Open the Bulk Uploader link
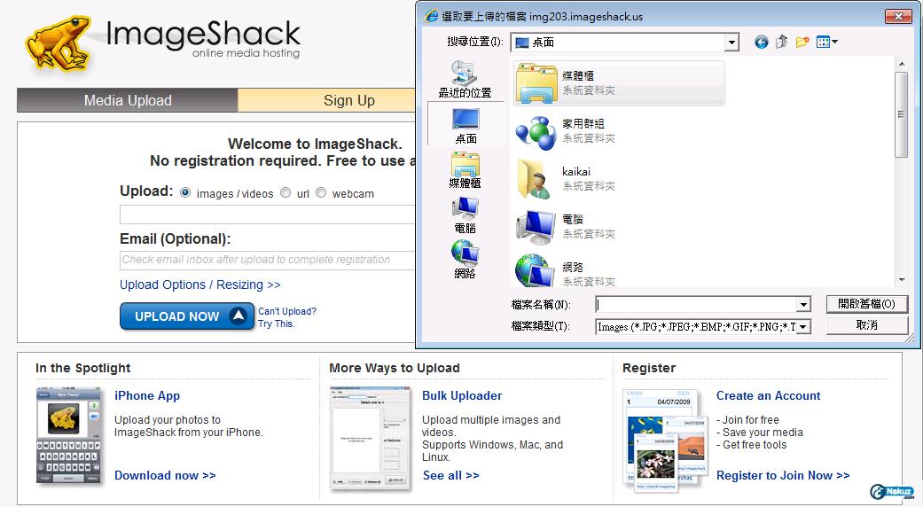 (x=462, y=396)
